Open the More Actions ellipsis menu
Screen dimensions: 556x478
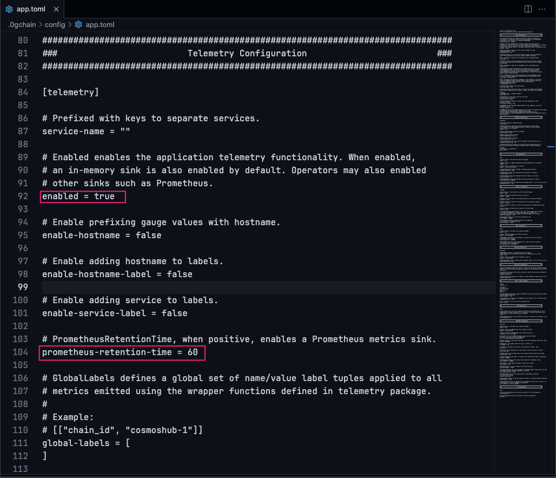pyautogui.click(x=544, y=9)
